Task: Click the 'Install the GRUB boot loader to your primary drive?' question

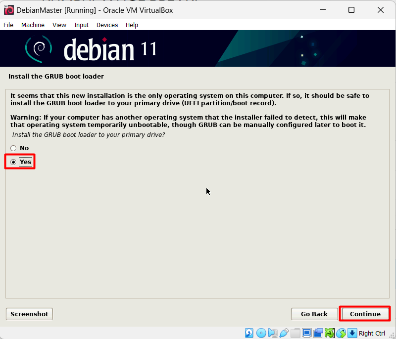Action: (89, 135)
